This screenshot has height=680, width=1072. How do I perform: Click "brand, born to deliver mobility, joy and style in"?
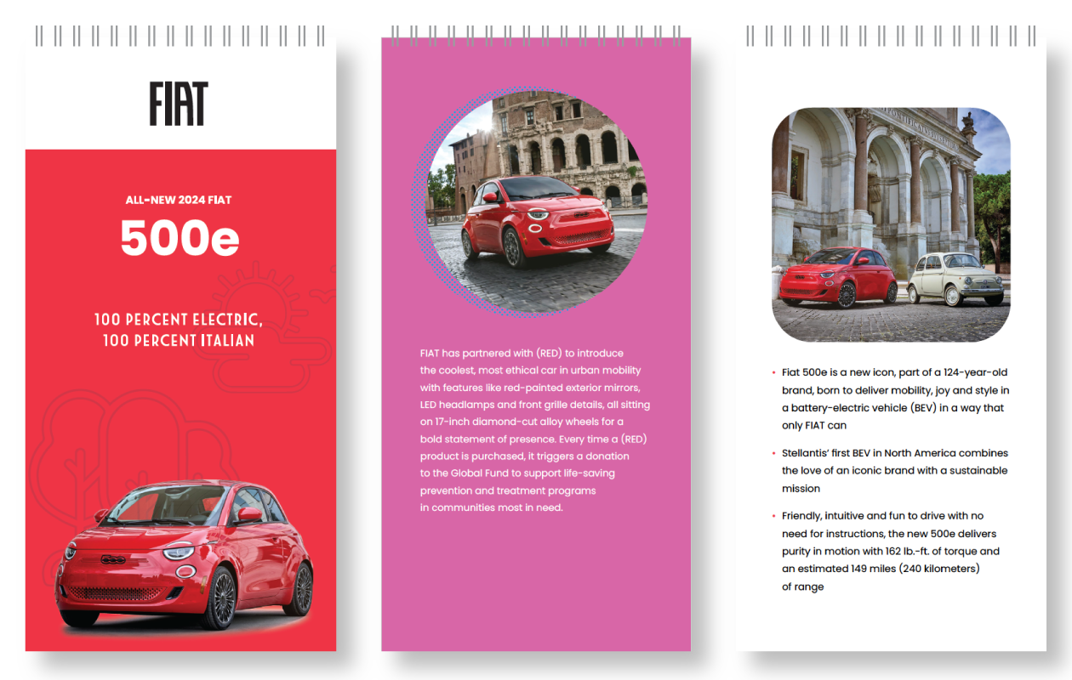point(896,390)
